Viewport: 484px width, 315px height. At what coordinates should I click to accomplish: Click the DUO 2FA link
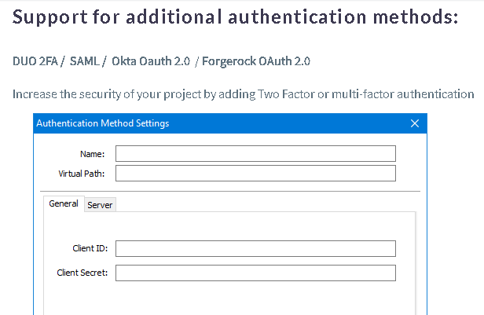35,60
